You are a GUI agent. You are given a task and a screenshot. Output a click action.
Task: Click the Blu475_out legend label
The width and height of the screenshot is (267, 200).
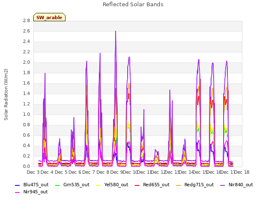tap(36, 185)
